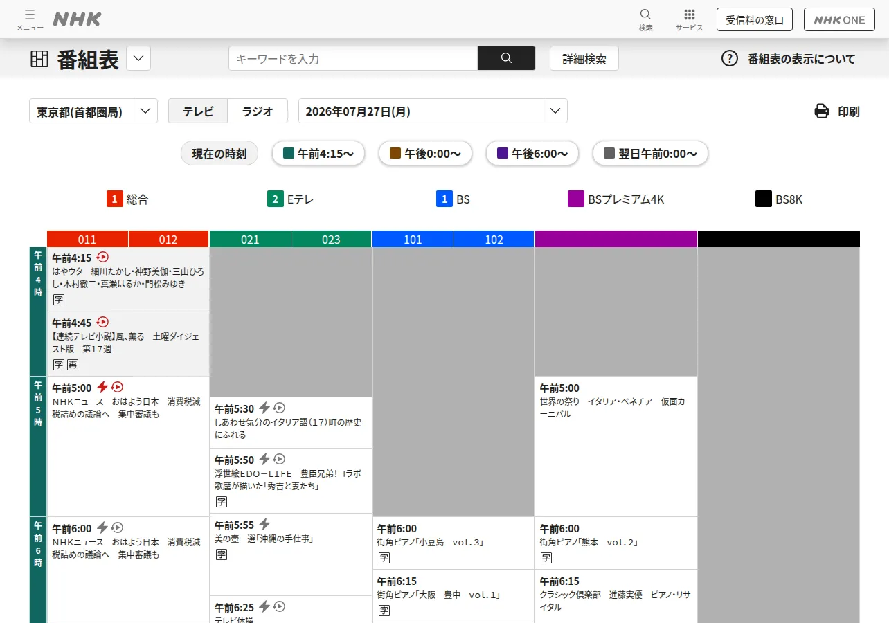Focus the キーワードを入力 search field
The width and height of the screenshot is (889, 623).
tap(353, 58)
